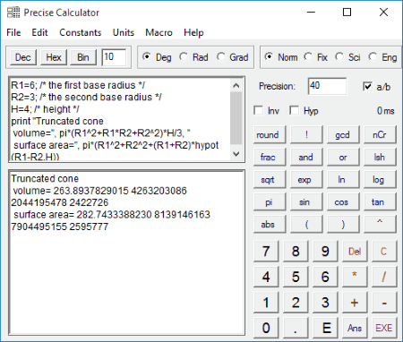Select the Sci display format
Image resolution: width=403 pixels, height=342 pixels.
click(x=347, y=57)
